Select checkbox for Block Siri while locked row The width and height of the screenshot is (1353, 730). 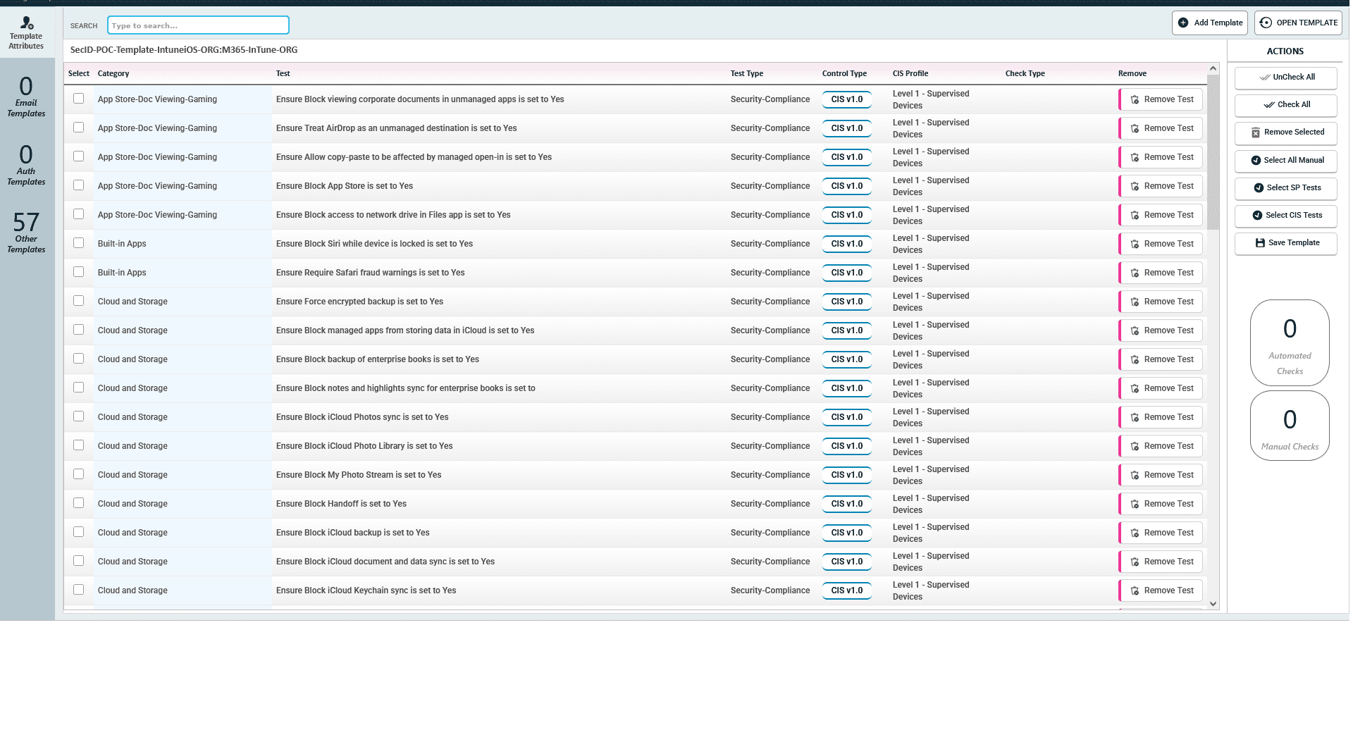(79, 243)
